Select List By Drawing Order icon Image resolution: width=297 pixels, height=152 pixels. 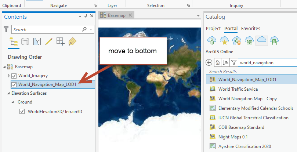click(x=14, y=41)
